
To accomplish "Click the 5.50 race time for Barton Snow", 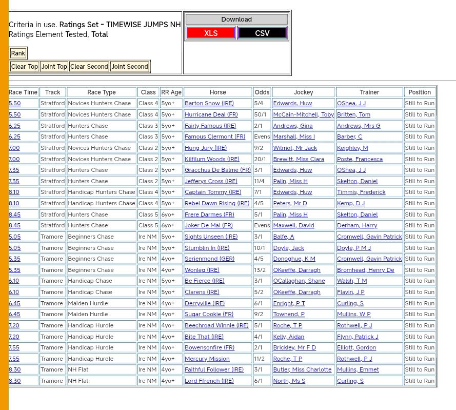I will point(15,104).
